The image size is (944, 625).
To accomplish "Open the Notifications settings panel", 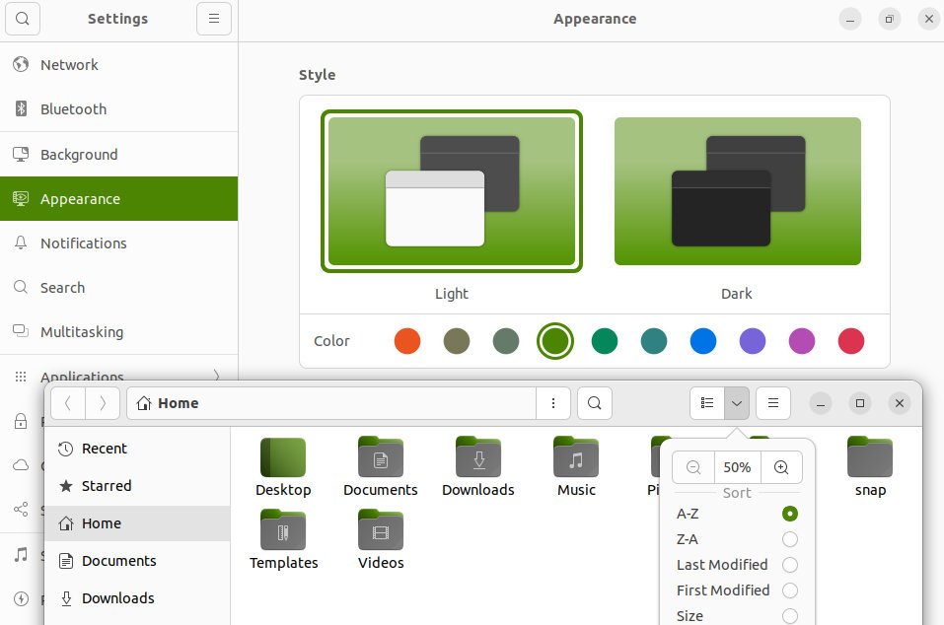I will click(83, 243).
